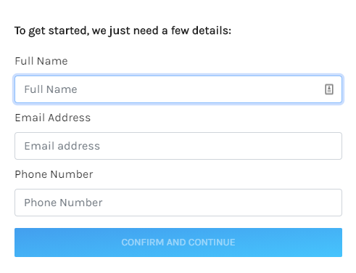Click the Email Address field label
Screen dimensions: 356x273
pos(53,118)
